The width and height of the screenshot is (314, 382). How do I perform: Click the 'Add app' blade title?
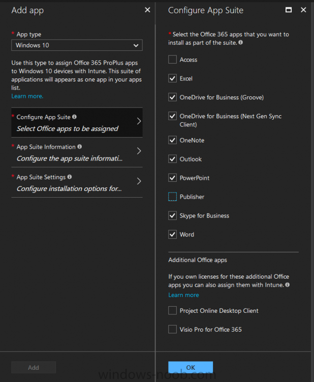27,10
